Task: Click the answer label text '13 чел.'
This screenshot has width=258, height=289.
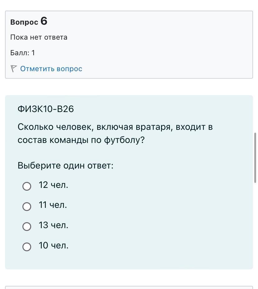Action: (53, 225)
